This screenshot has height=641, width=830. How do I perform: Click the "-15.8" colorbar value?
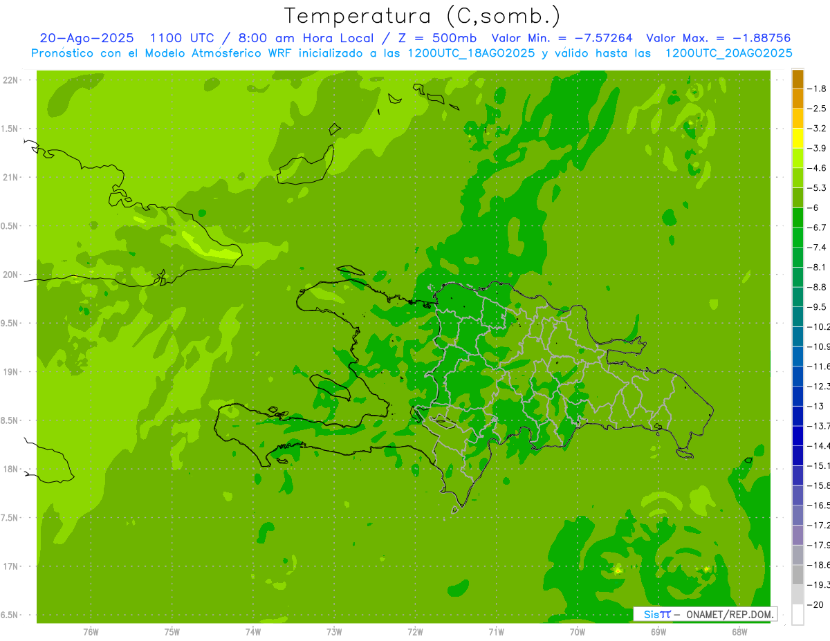(x=819, y=485)
